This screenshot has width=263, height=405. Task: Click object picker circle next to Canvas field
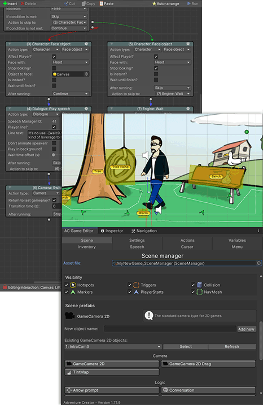86,74
